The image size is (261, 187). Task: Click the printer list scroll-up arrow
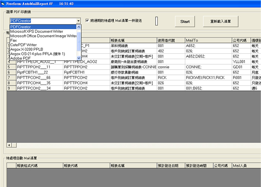(79, 27)
